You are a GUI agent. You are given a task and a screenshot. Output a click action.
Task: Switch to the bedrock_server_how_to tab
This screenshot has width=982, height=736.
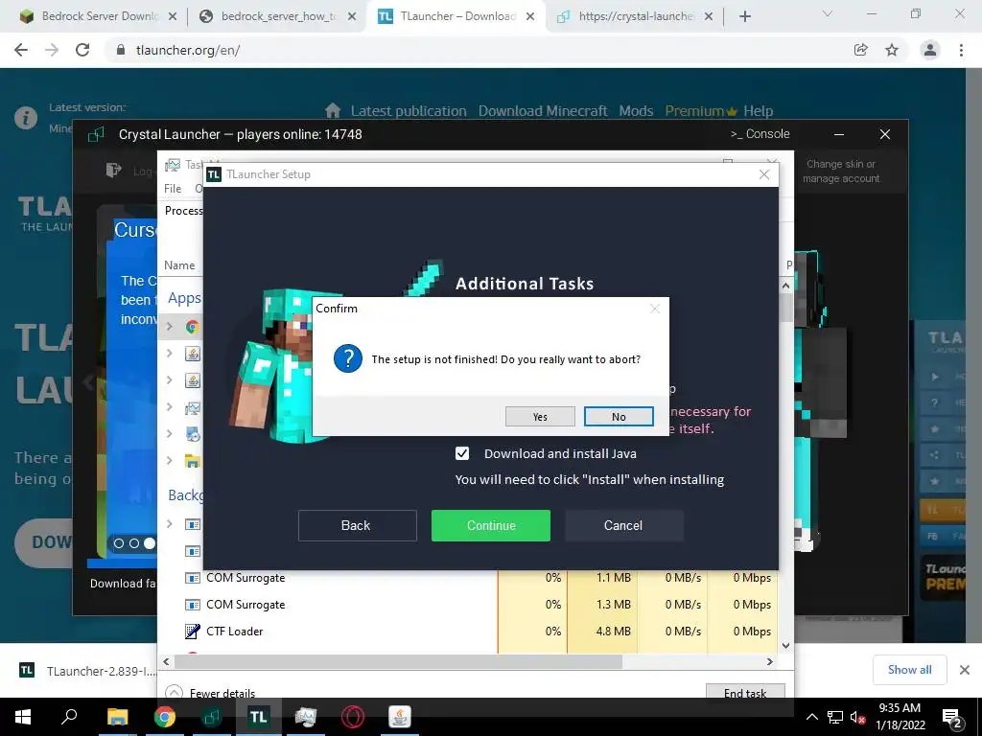point(275,16)
